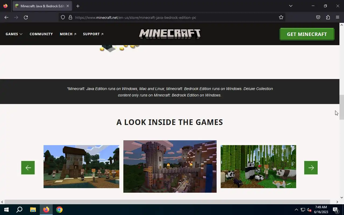This screenshot has height=215, width=344.
Task: Switch to Firefox in the taskbar
Action: point(46,210)
